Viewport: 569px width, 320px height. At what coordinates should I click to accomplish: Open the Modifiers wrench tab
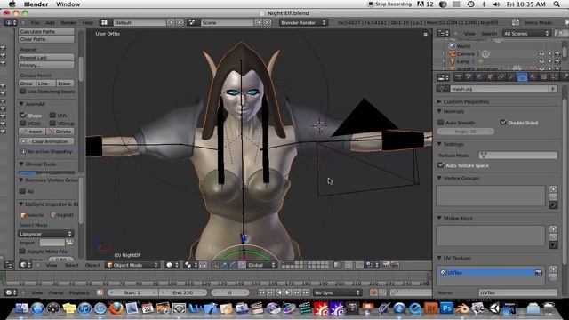[x=512, y=77]
